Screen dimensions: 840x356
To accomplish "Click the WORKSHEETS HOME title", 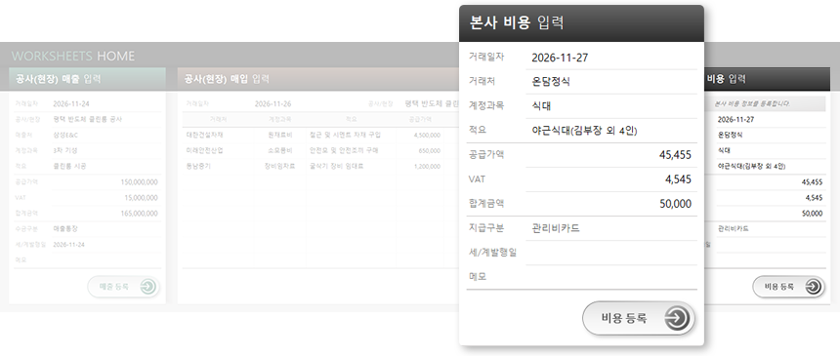I will pyautogui.click(x=73, y=56).
